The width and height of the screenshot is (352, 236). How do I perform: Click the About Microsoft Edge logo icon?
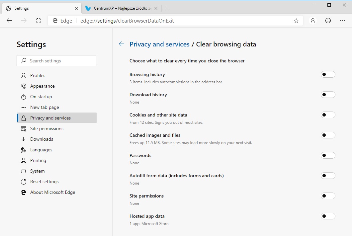pyautogui.click(x=24, y=193)
